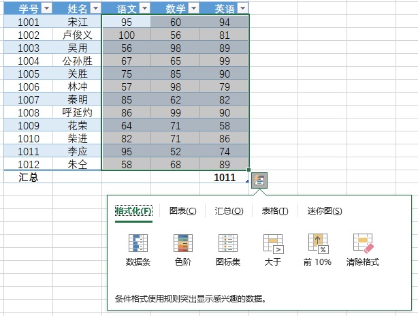The image size is (418, 316).
Task: Select the name cell 公孙胜
Action: coord(77,61)
